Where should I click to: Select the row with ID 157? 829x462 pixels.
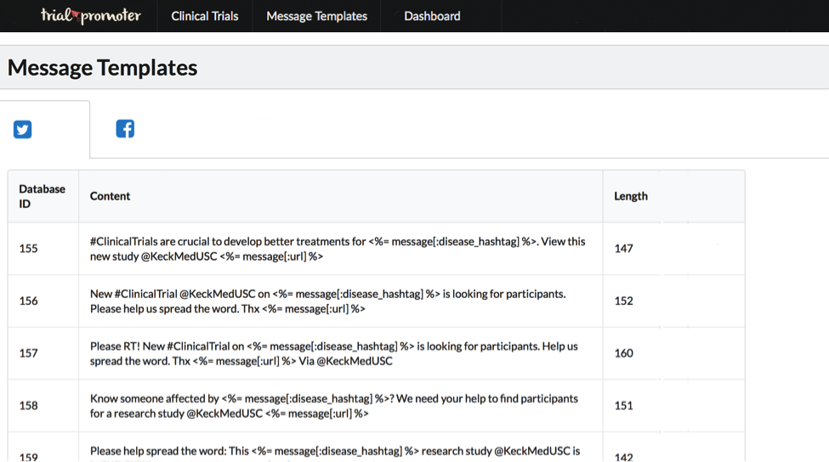[x=29, y=353]
